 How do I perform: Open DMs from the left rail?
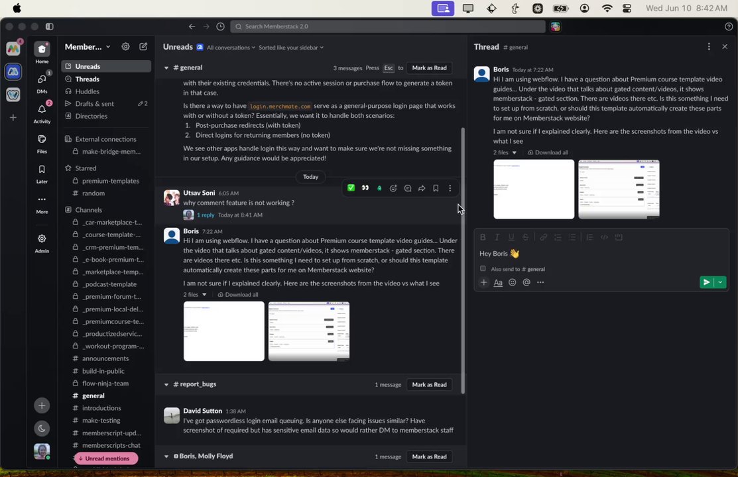tap(41, 83)
